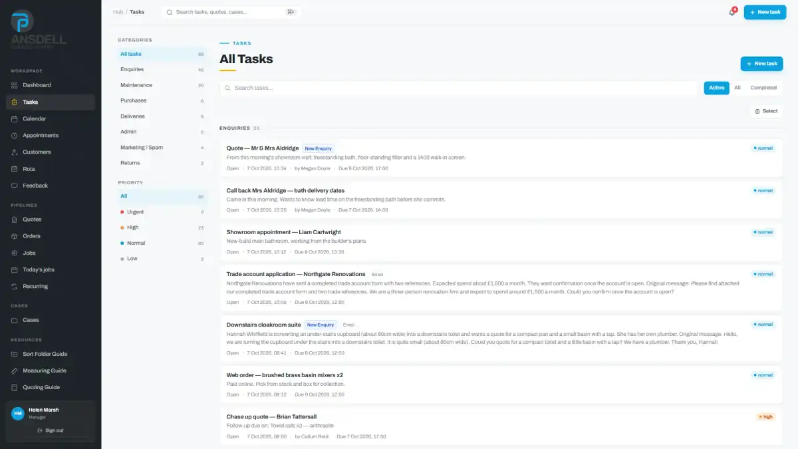The image size is (798, 449).
Task: Switch to Completed tasks tab
Action: pyautogui.click(x=763, y=88)
